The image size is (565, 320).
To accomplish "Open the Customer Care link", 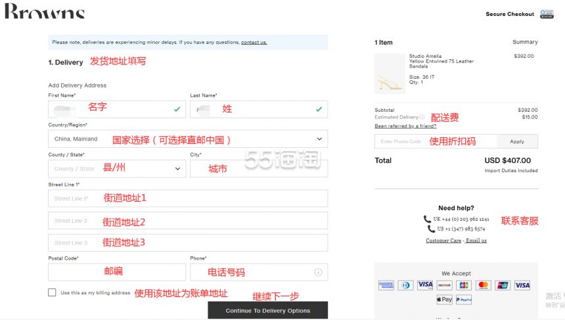I will coord(443,240).
